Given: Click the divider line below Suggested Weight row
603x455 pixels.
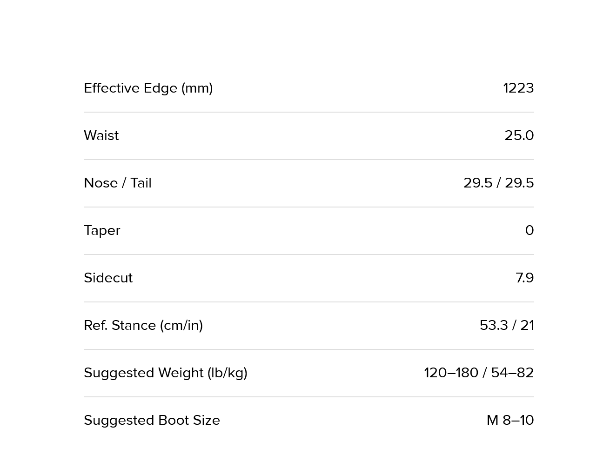Looking at the screenshot, I should pos(308,397).
